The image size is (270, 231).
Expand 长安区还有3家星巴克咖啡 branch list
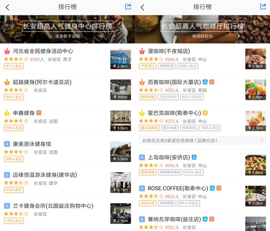(202, 140)
